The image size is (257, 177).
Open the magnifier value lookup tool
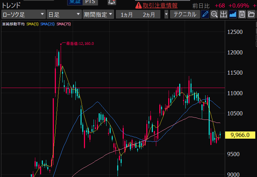(x=214, y=14)
